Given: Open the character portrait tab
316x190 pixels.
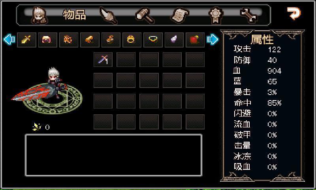Looking at the screenshot, I should click(x=39, y=15).
